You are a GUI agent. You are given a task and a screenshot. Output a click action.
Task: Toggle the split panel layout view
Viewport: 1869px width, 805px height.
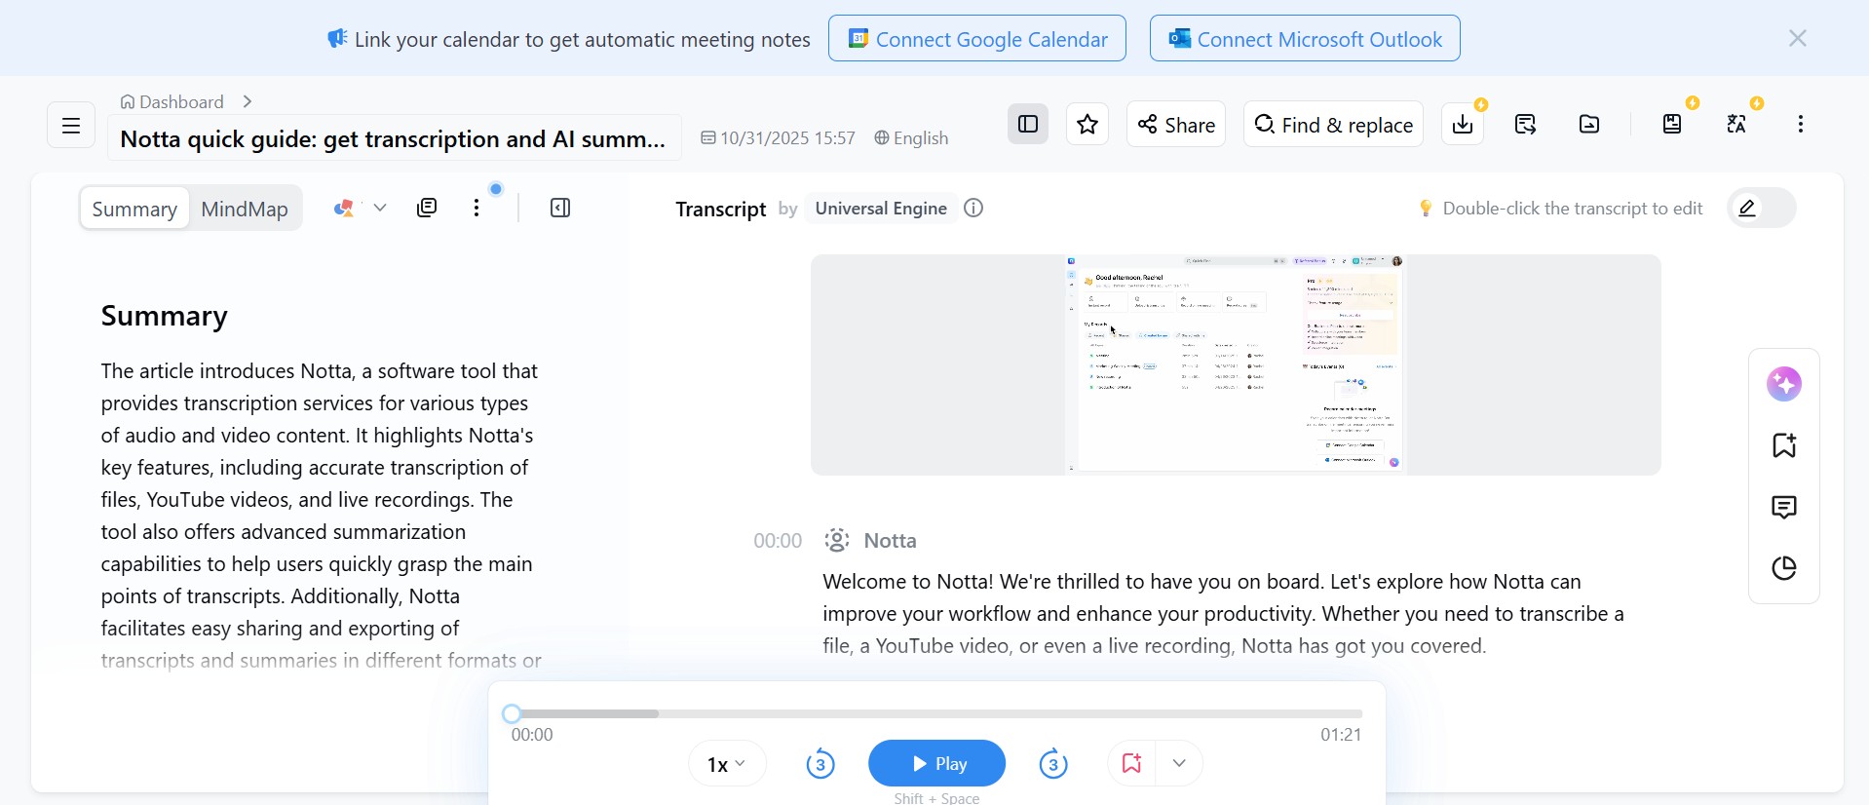tap(1028, 124)
